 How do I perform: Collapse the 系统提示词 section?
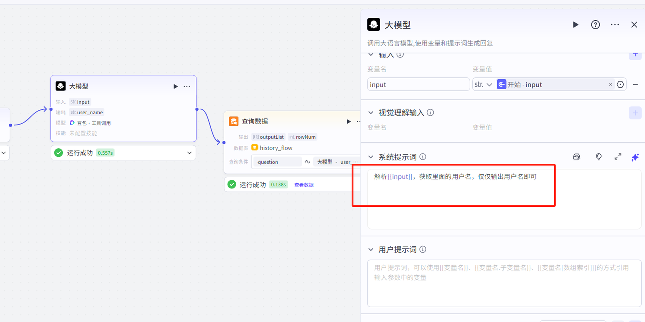[371, 157]
